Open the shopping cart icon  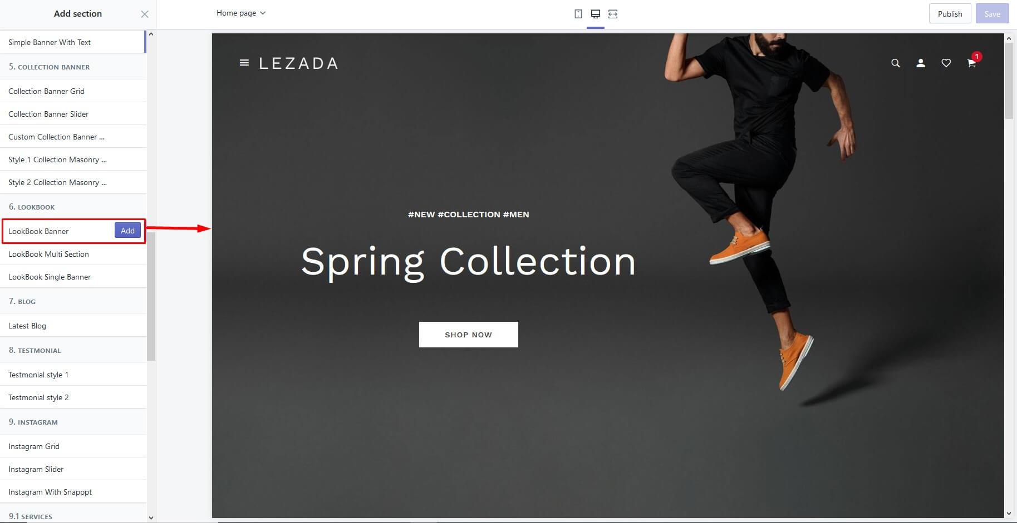tap(972, 63)
